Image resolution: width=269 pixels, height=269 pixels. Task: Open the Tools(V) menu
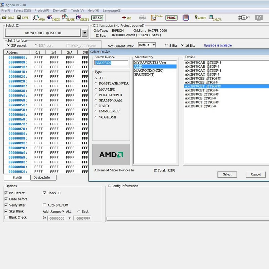[77, 10]
